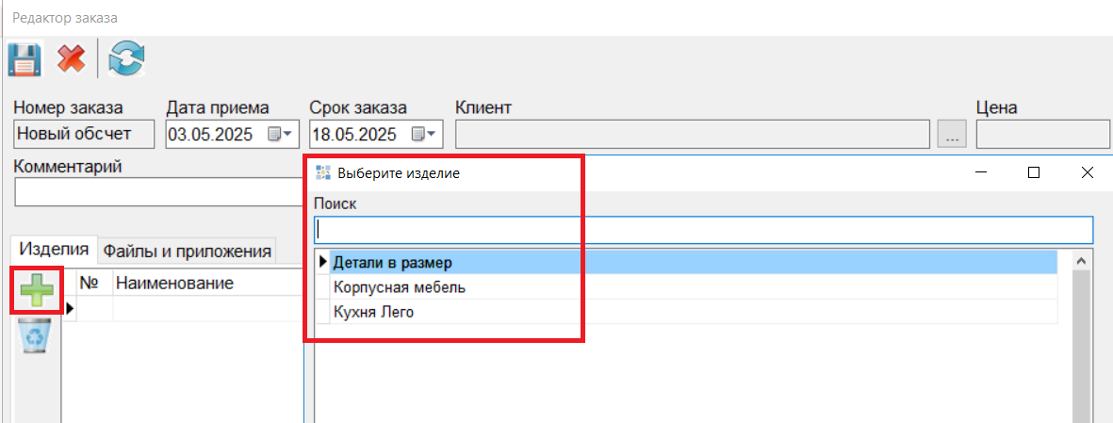Select Детали в размер from list

(393, 262)
